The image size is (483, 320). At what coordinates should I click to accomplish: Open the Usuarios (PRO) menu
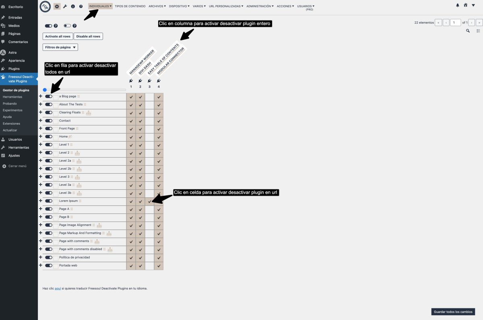(306, 7)
